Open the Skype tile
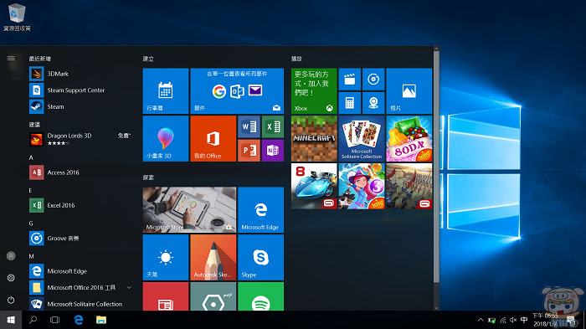Screen dimensions: 586x329 (261, 257)
